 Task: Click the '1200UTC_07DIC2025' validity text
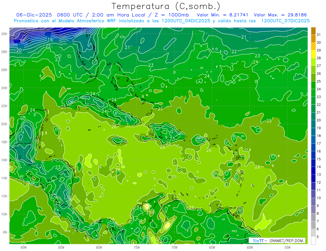click(x=285, y=21)
